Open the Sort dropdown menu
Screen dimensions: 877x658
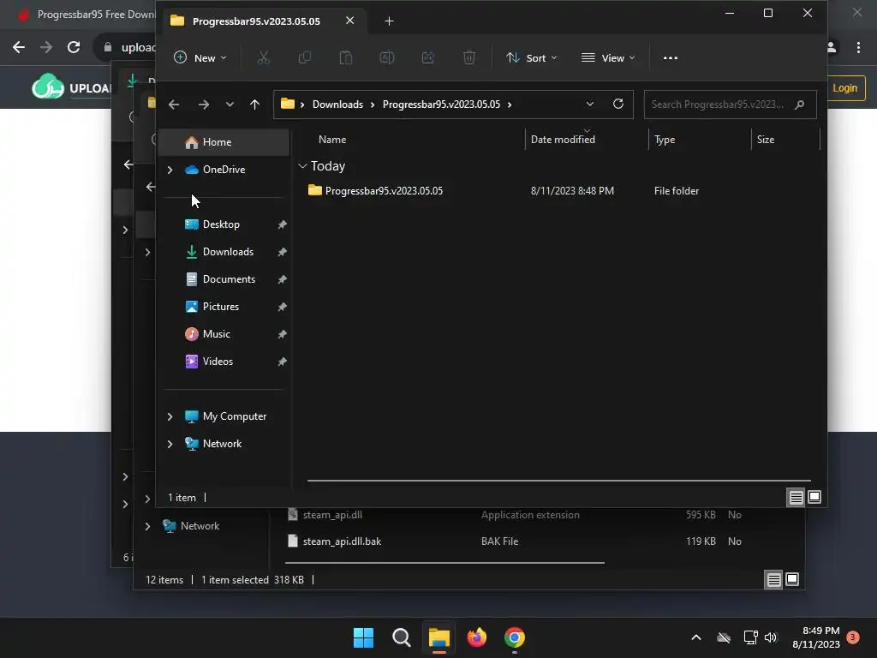click(x=531, y=57)
